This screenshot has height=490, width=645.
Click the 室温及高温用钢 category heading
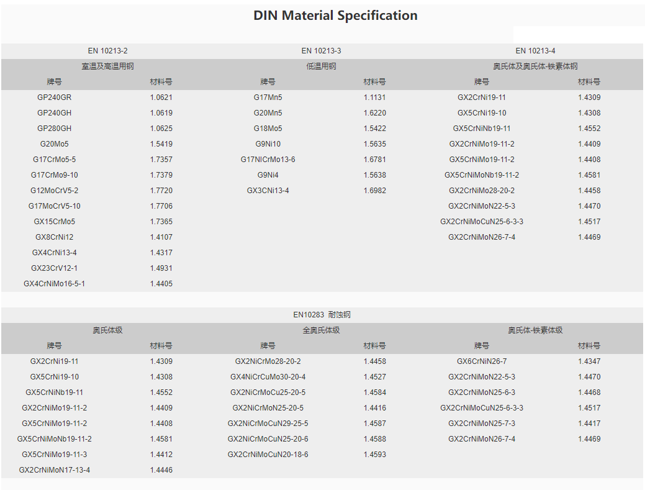tap(107, 66)
